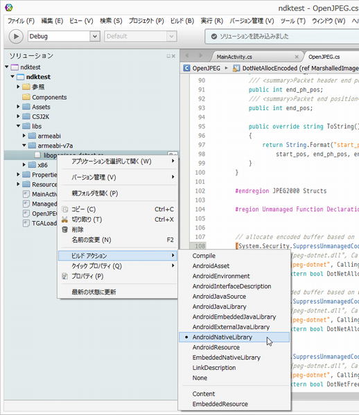This screenshot has height=415, width=359.
Task: Expand the x86 folder
Action: point(24,165)
